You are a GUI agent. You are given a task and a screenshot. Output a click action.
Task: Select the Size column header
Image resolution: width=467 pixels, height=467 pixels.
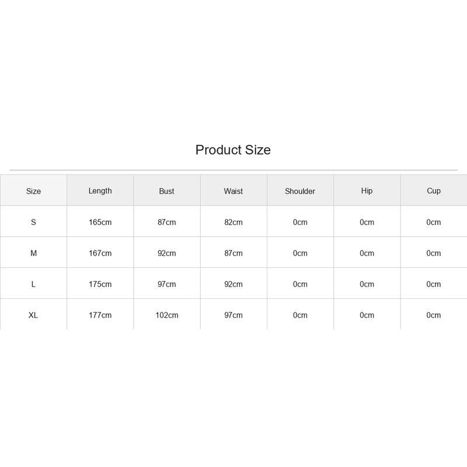click(33, 191)
